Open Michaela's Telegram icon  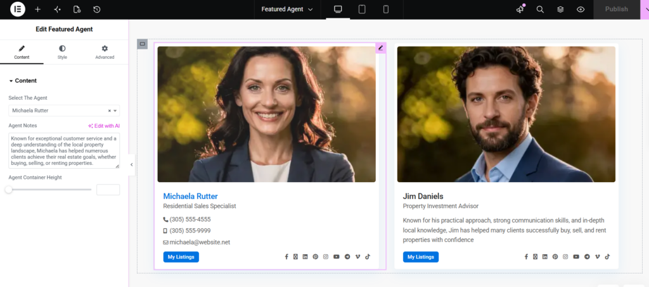347,257
